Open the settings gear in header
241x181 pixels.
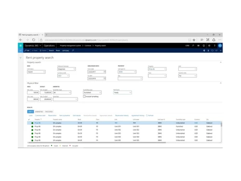[x=209, y=45]
